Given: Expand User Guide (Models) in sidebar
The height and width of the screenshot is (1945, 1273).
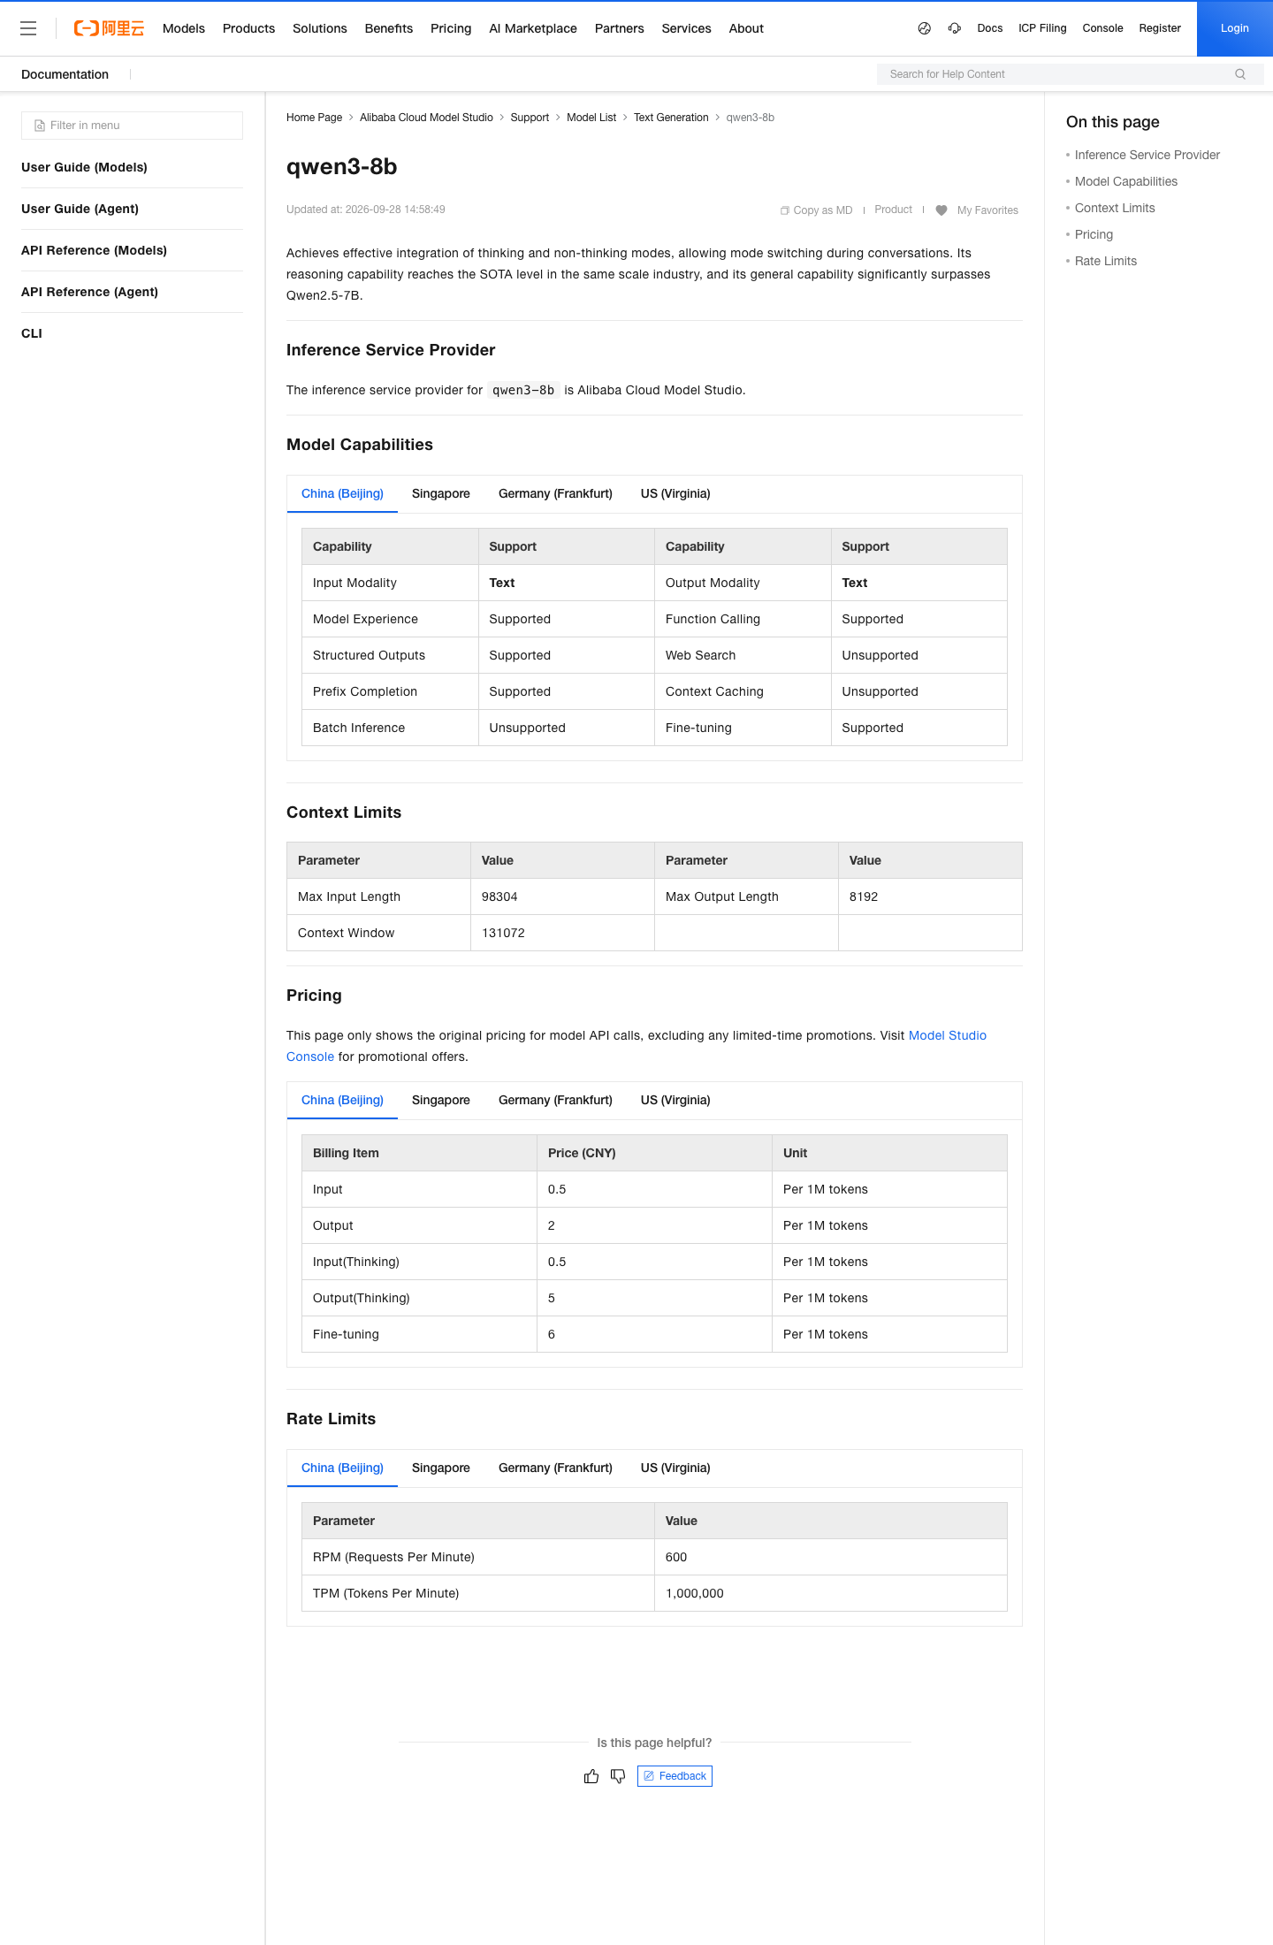Looking at the screenshot, I should pyautogui.click(x=84, y=167).
